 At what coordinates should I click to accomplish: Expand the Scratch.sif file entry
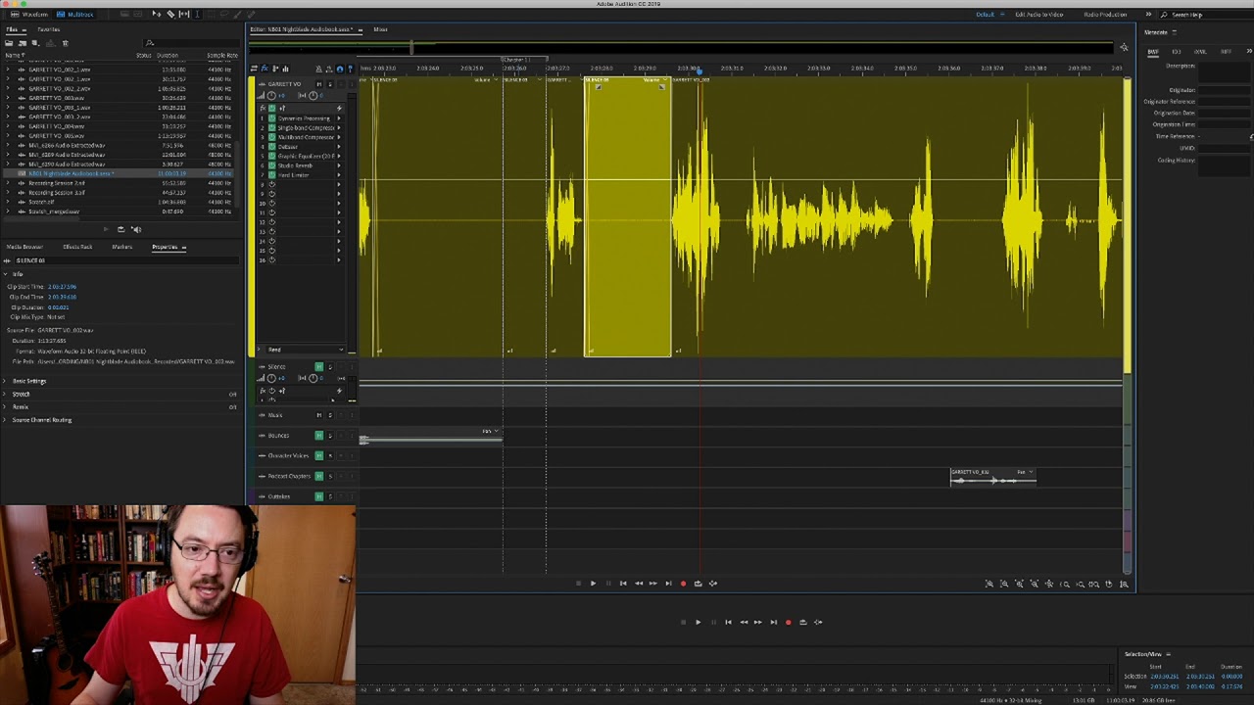pyautogui.click(x=8, y=202)
